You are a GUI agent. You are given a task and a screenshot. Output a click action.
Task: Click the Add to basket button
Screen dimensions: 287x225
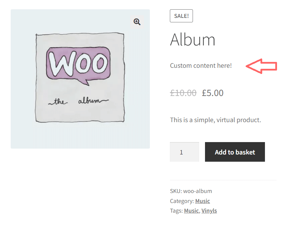235,152
